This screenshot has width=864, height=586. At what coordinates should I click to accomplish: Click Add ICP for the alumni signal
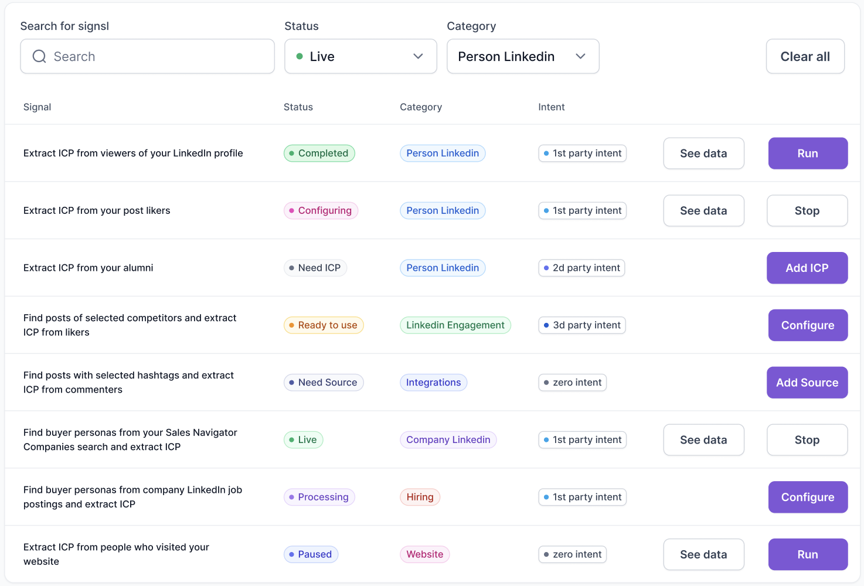tap(807, 268)
